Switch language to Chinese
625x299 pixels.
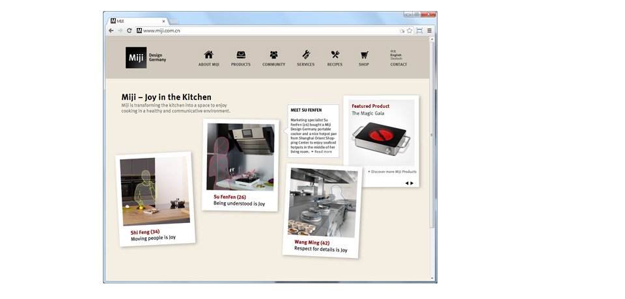coord(393,51)
